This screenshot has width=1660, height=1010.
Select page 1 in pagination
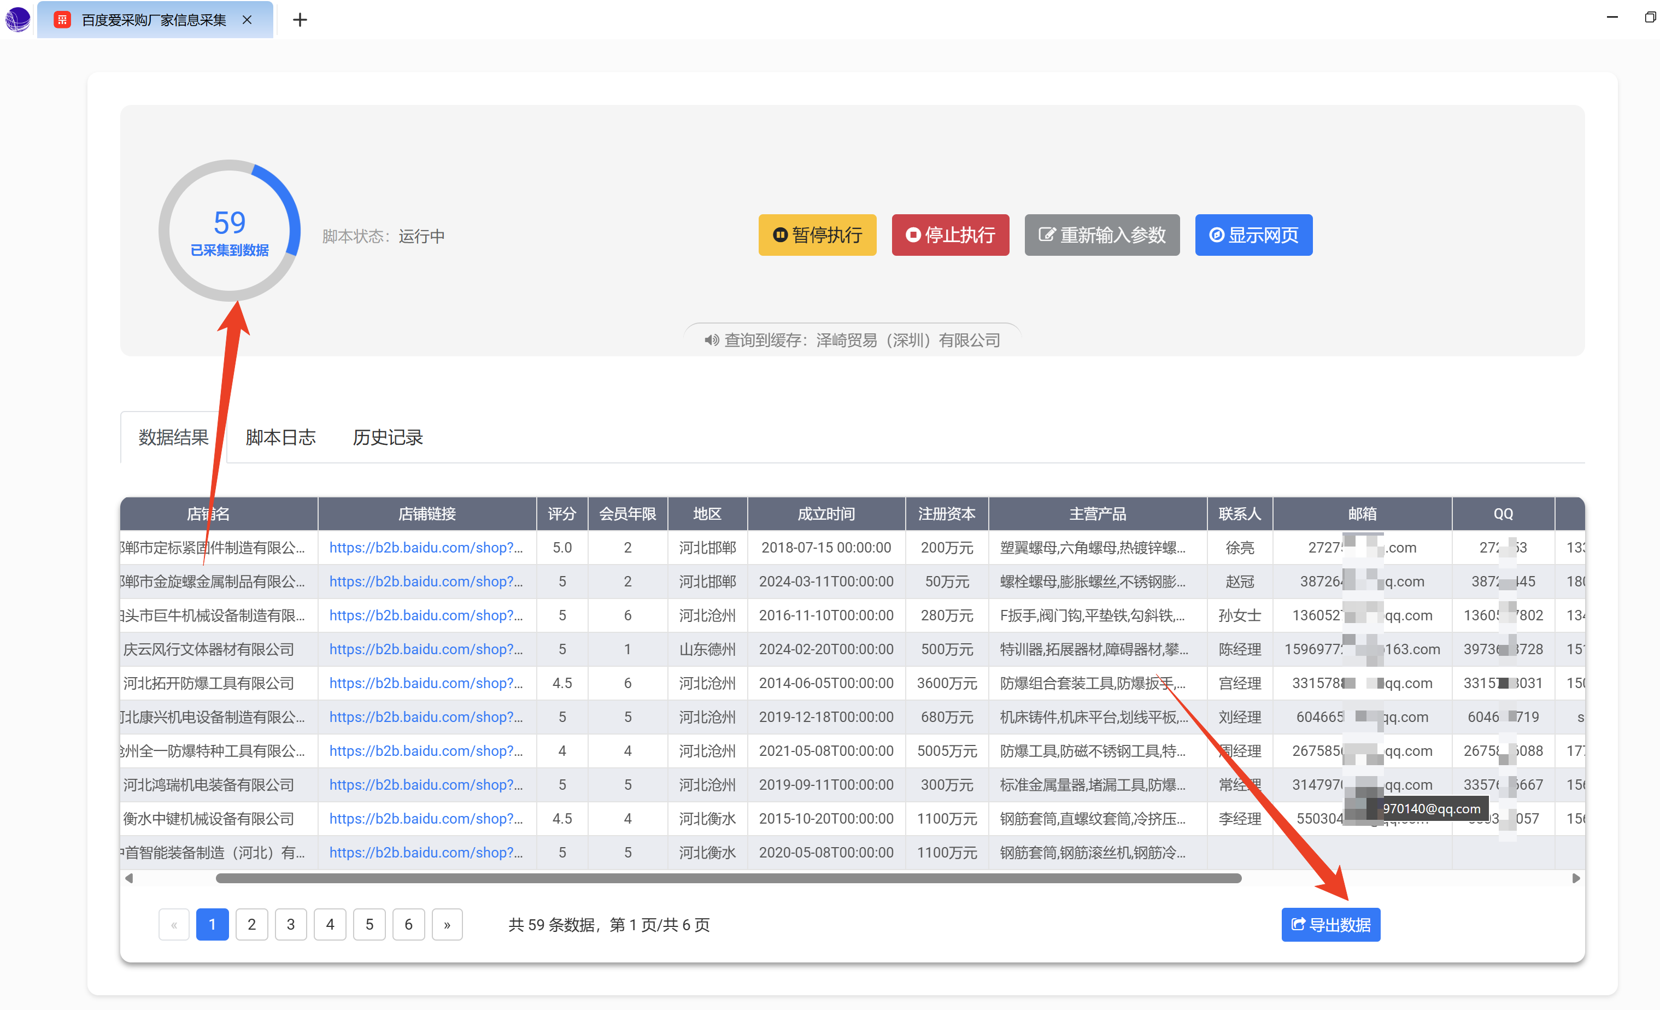point(212,924)
